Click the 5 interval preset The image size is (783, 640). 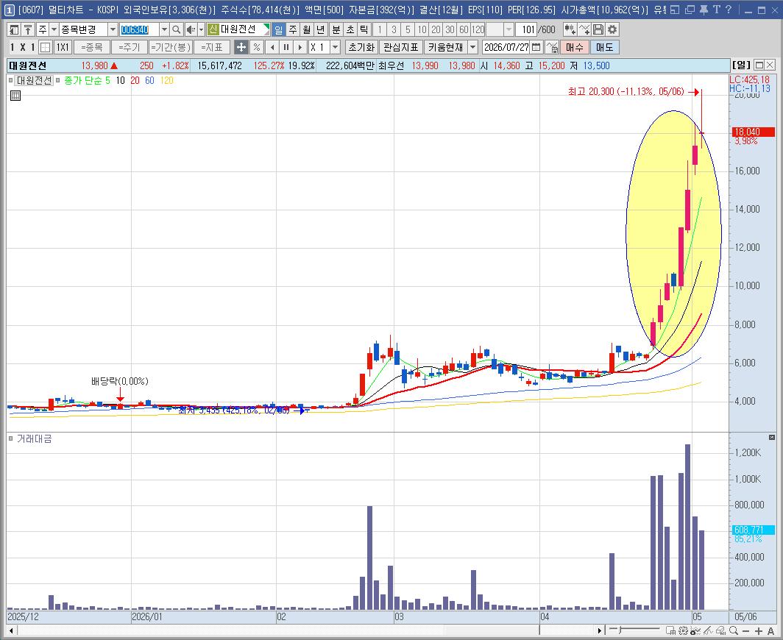[x=408, y=30]
